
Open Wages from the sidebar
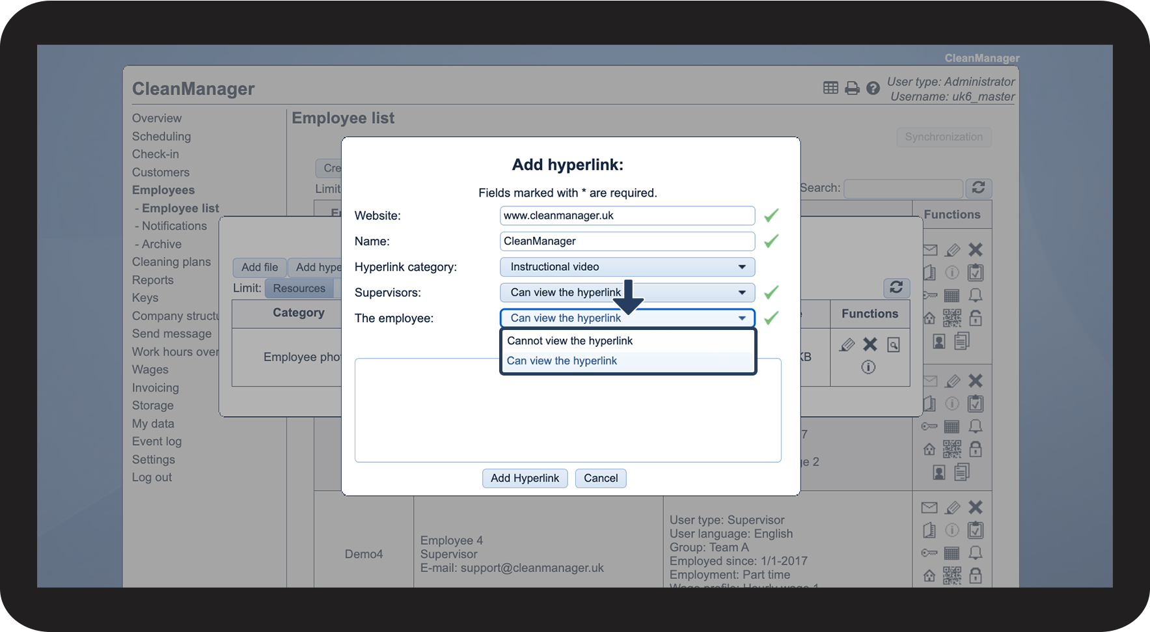click(150, 370)
